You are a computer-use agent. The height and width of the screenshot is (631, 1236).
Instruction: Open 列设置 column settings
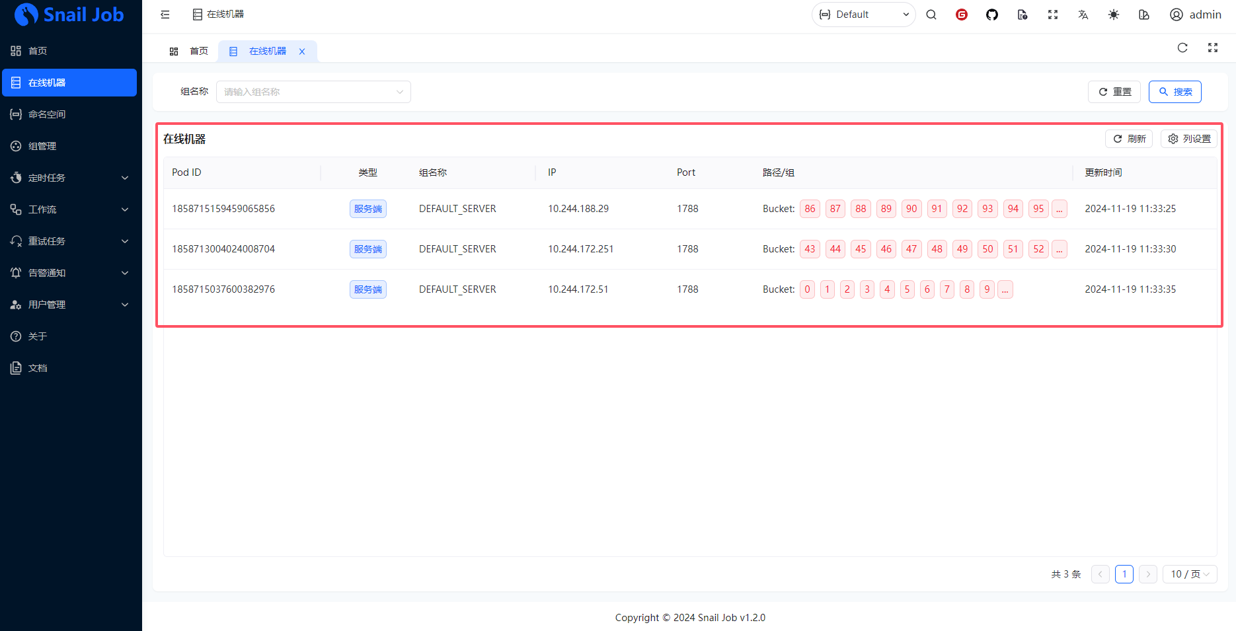(x=1188, y=139)
